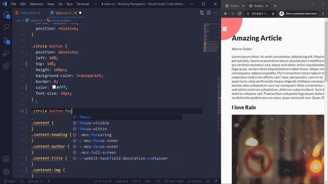
Task: Click the #fff color swatch in the editor
Action: pos(54,87)
